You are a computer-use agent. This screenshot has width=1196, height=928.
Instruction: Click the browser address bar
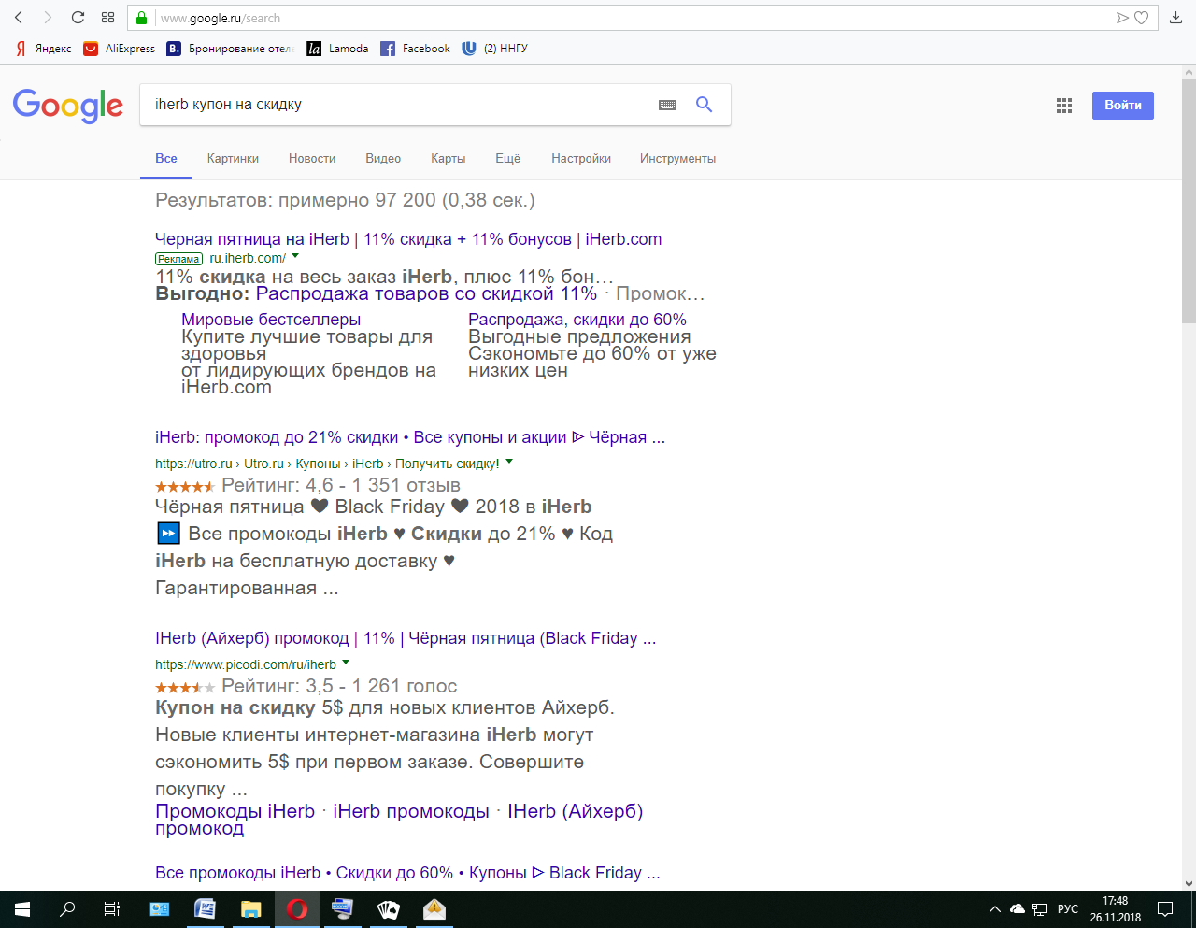635,18
